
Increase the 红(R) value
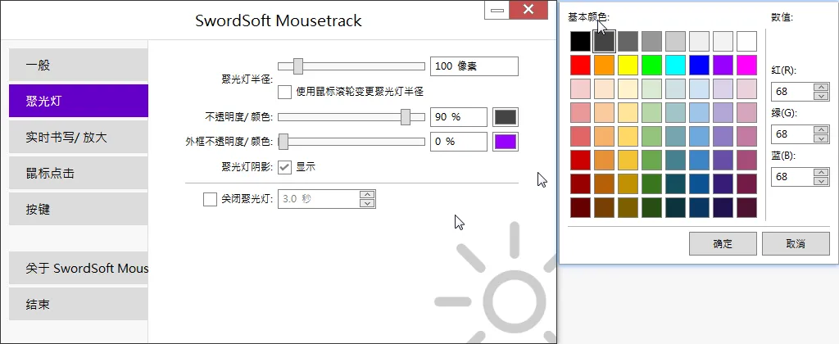[x=820, y=87]
